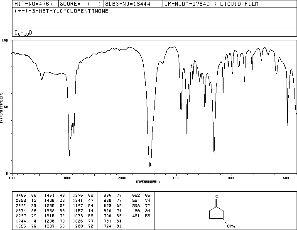
Task: Select peak table entry 1461
Action: point(49,195)
